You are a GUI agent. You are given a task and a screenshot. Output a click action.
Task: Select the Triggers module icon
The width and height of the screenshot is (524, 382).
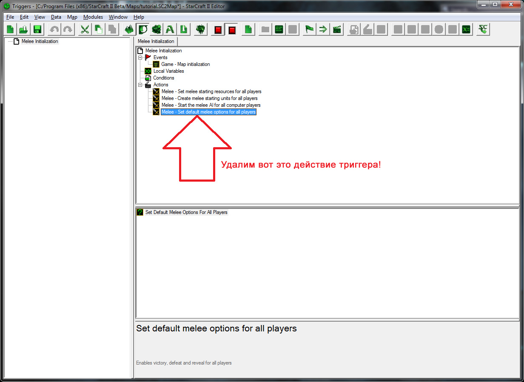click(x=142, y=29)
